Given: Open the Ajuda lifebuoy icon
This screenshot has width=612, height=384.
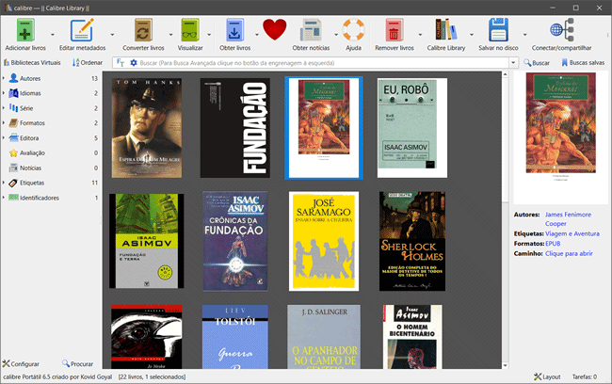Looking at the screenshot, I should pos(353,29).
